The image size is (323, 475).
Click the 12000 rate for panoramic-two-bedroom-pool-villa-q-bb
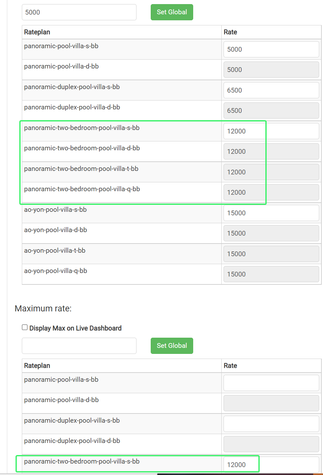(271, 192)
